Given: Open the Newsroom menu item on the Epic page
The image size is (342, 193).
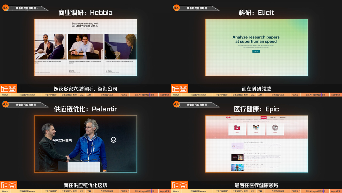Looking at the screenshot, I should coord(283,117).
